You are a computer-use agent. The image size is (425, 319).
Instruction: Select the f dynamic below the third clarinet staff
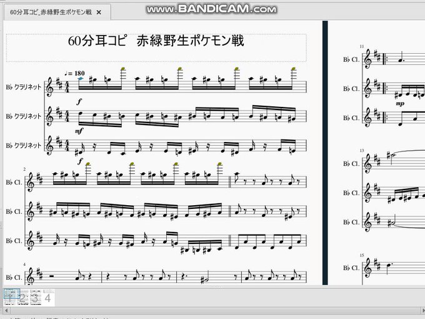click(x=80, y=161)
